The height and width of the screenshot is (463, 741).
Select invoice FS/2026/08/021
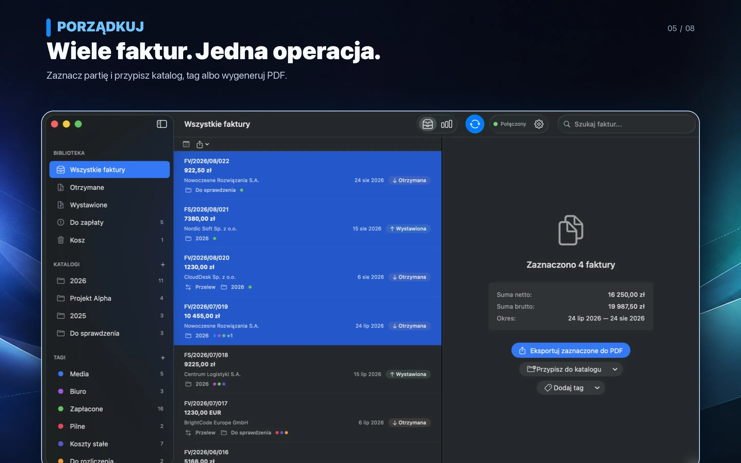307,224
